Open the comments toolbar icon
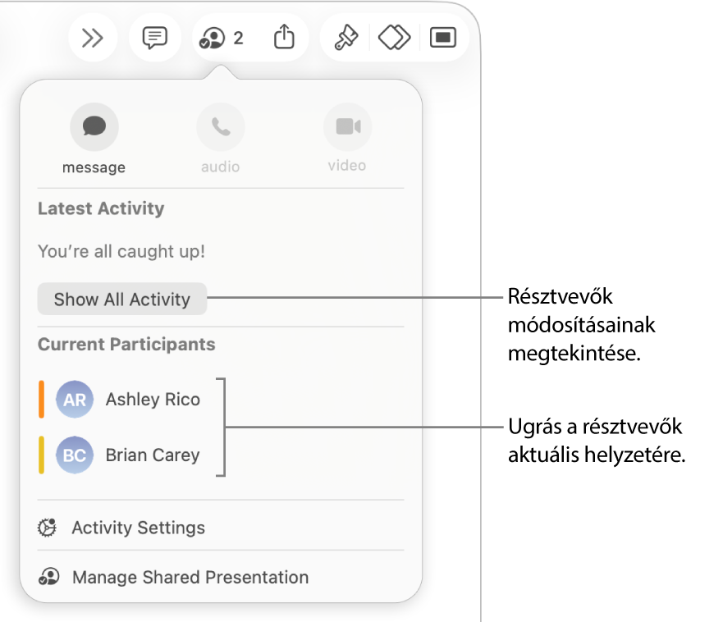 pos(154,38)
